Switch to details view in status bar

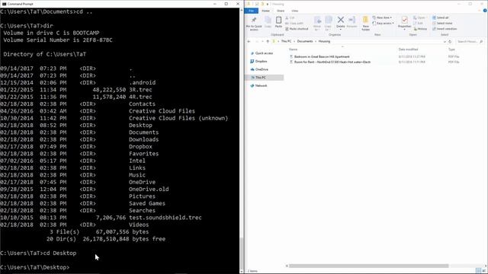pyautogui.click(x=478, y=271)
